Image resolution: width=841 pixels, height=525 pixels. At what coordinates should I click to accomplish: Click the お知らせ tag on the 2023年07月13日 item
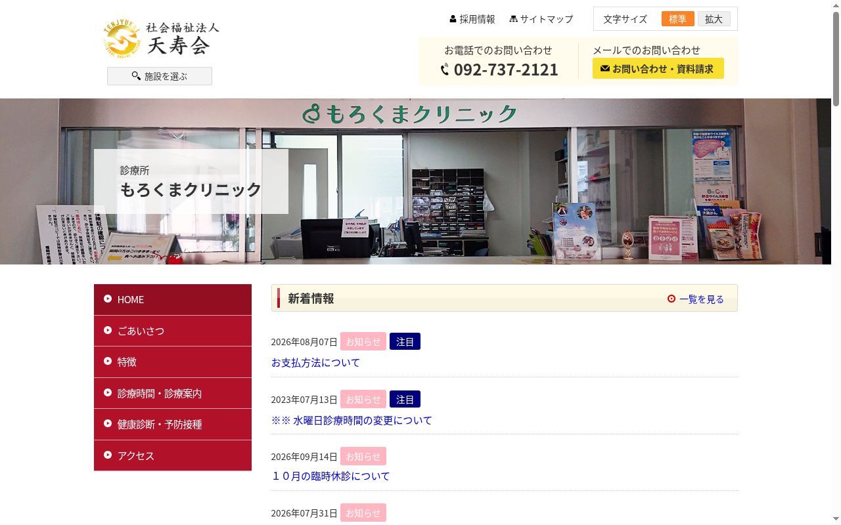[363, 399]
